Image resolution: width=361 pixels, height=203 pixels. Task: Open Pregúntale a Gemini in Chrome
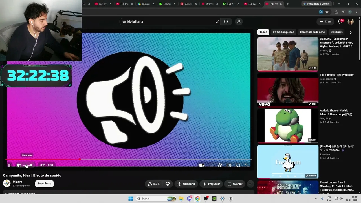tap(316, 4)
